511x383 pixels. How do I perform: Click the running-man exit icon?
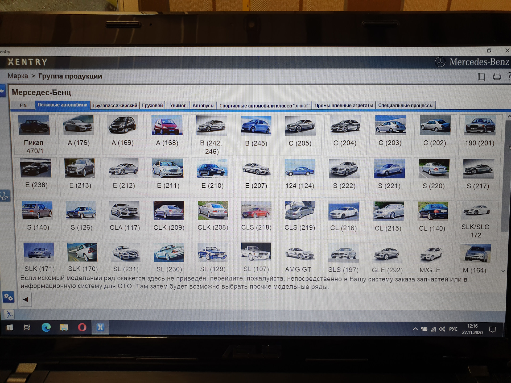click(9, 314)
